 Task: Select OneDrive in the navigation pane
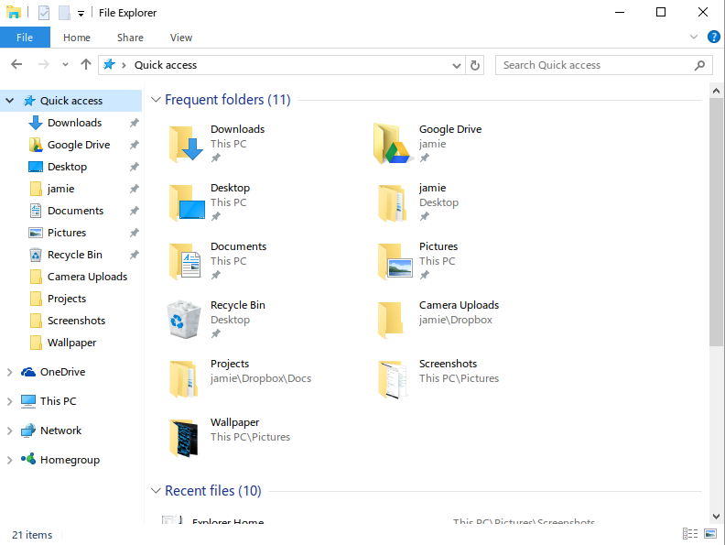pos(62,372)
